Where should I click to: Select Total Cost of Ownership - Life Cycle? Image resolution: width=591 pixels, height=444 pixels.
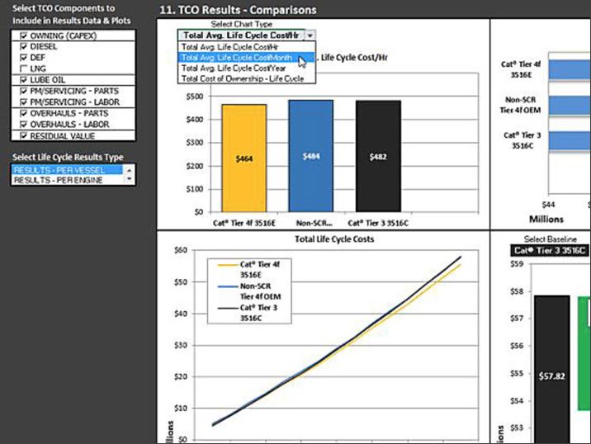242,78
